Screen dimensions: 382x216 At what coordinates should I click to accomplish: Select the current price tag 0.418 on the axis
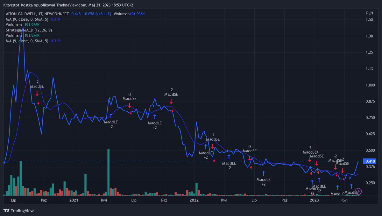(369, 162)
